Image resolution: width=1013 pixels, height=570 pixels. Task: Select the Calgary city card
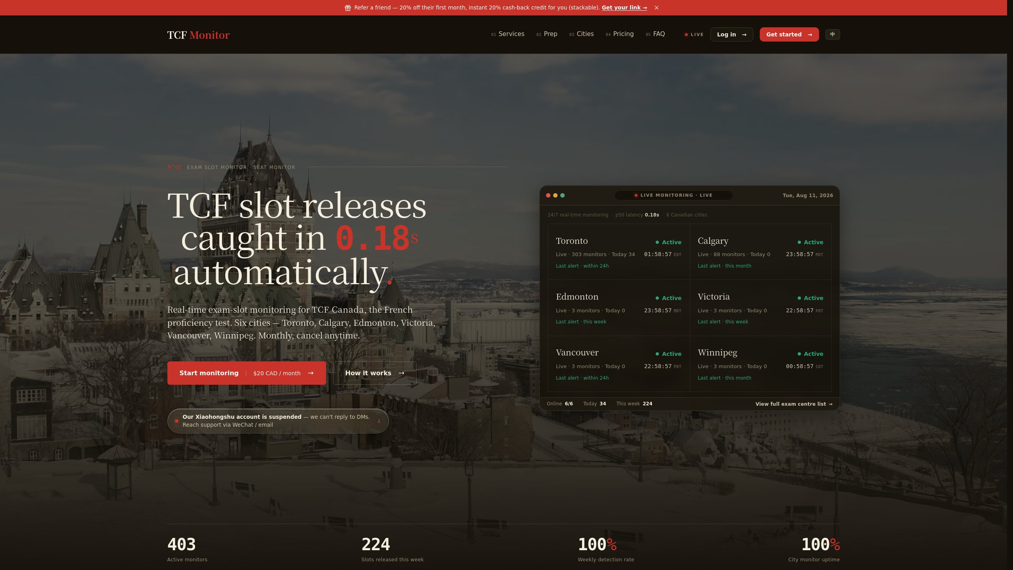(761, 252)
